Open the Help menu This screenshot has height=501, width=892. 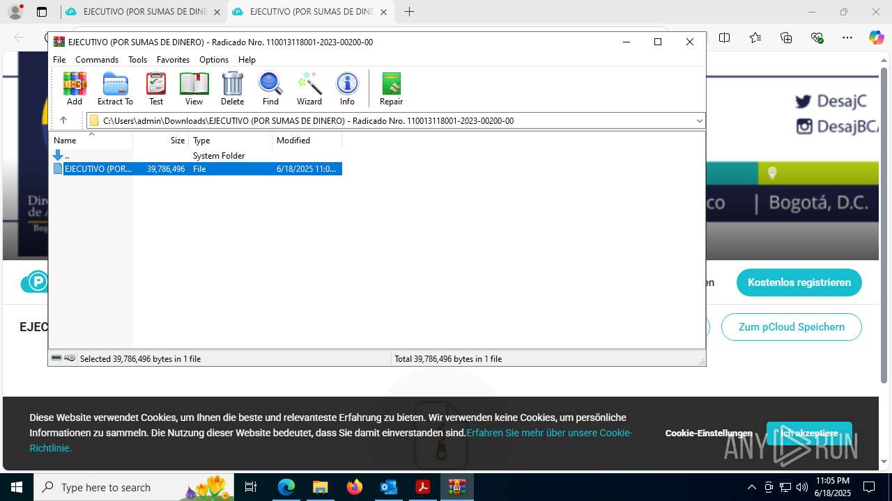[247, 60]
